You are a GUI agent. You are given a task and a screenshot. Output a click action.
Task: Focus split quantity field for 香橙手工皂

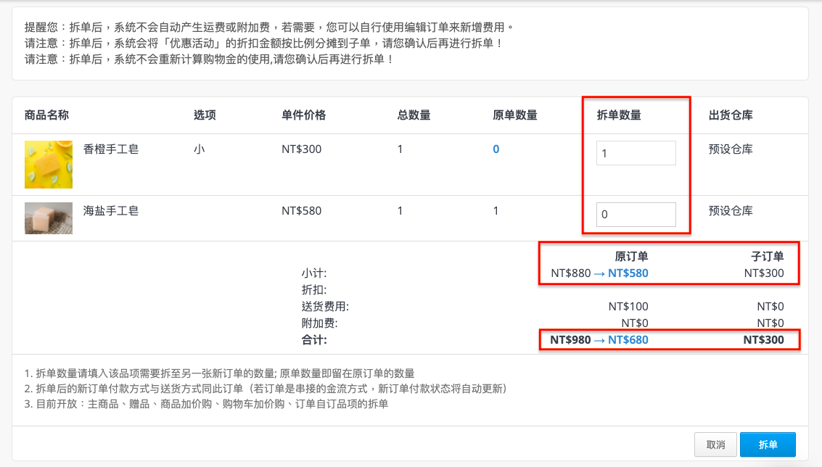coord(636,153)
